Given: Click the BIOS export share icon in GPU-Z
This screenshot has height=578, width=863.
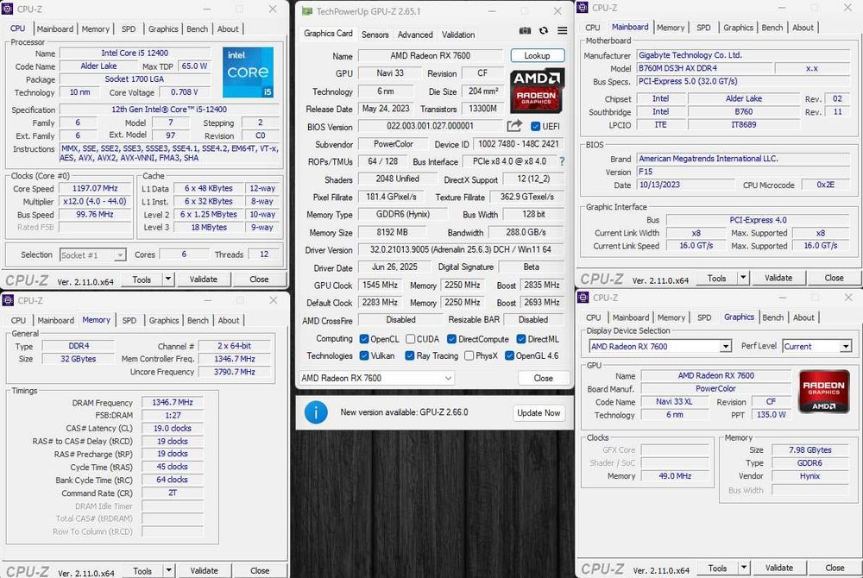Looking at the screenshot, I should [514, 126].
